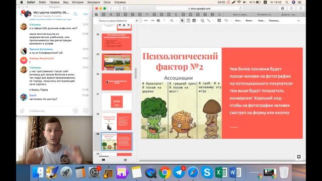Open the Закладки menu
This screenshot has height=181, width=322.
(x=94, y=2)
